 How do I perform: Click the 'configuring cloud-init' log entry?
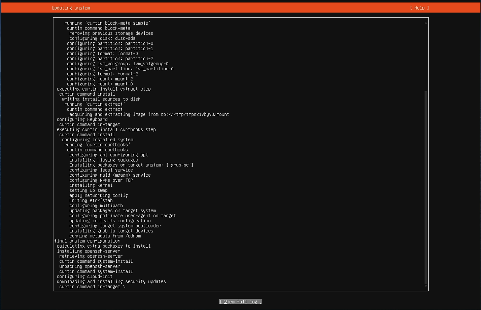click(x=84, y=277)
